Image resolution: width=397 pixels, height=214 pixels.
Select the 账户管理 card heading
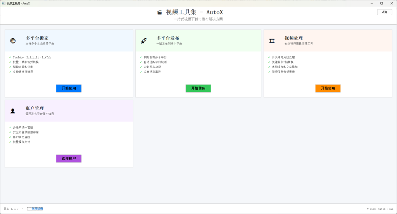(35, 108)
